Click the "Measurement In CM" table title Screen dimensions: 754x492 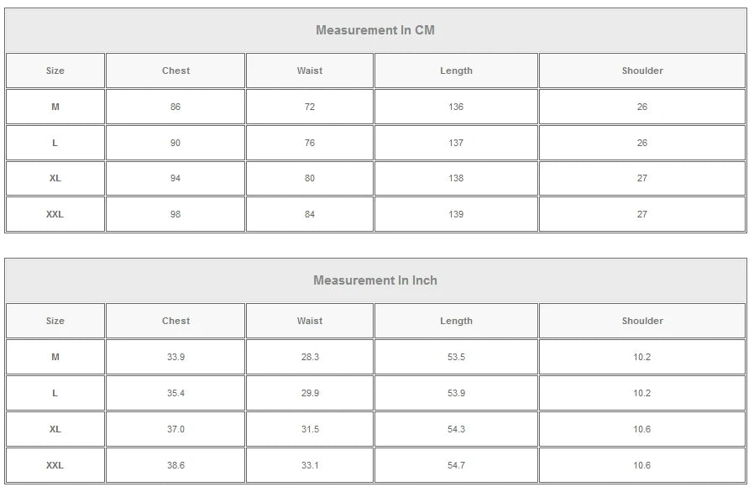pyautogui.click(x=375, y=30)
